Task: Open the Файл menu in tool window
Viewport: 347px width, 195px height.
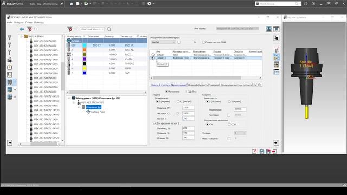Action: pyautogui.click(x=10, y=23)
